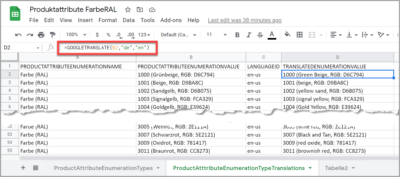
Task: Open the zoom 100% dropdown
Action: click(x=76, y=35)
